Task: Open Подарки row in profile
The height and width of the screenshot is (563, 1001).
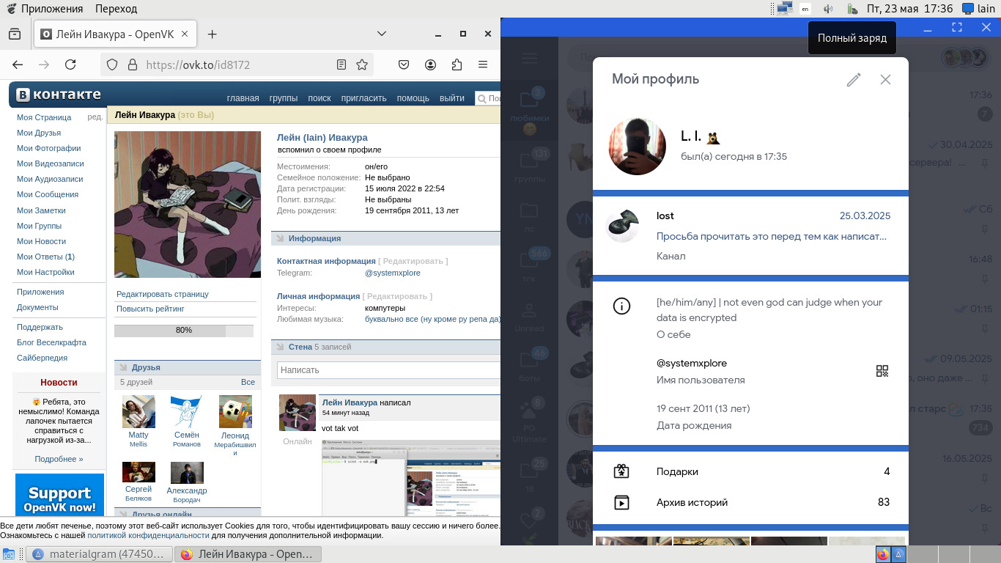Action: click(x=750, y=471)
